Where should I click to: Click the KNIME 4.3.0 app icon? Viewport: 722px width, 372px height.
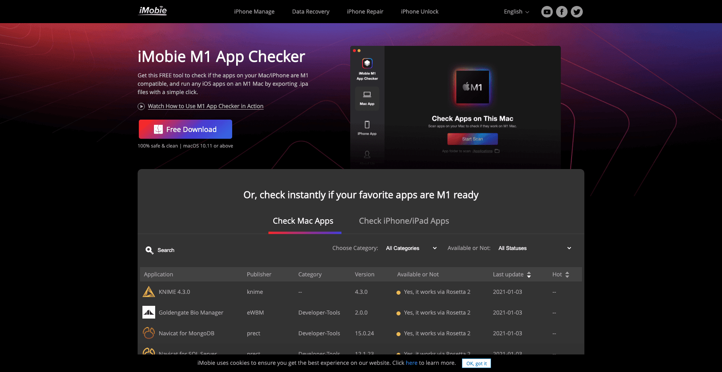coord(149,292)
